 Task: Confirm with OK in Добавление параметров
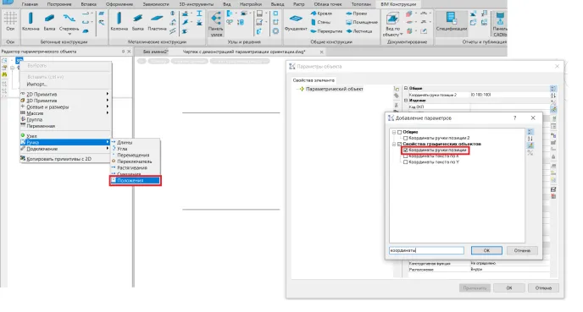(x=486, y=250)
